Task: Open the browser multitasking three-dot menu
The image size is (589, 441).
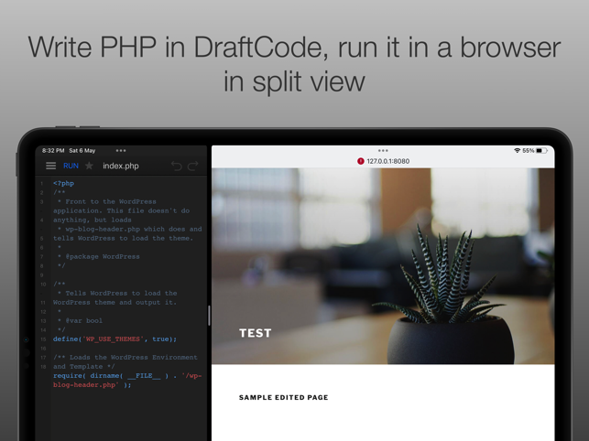Action: (383, 150)
